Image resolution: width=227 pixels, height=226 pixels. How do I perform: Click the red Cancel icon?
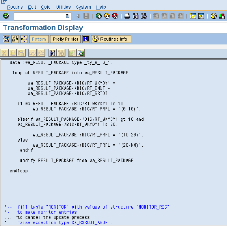pos(115,16)
